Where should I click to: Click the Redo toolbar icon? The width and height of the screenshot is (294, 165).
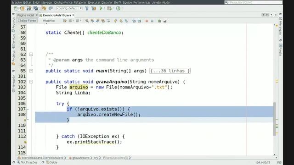(x=51, y=8)
